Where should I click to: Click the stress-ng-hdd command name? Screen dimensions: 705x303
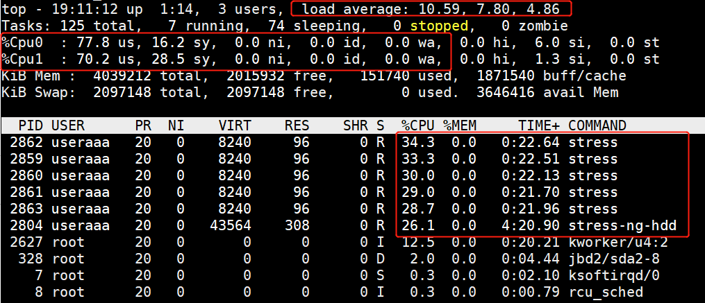point(622,225)
